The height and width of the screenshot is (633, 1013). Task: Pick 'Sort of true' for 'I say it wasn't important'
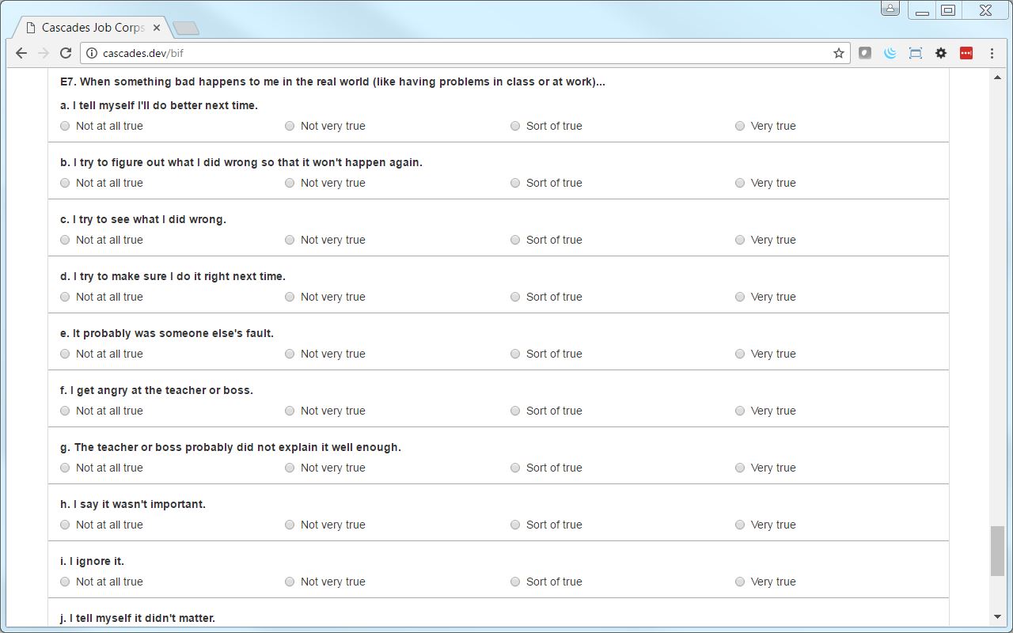515,525
